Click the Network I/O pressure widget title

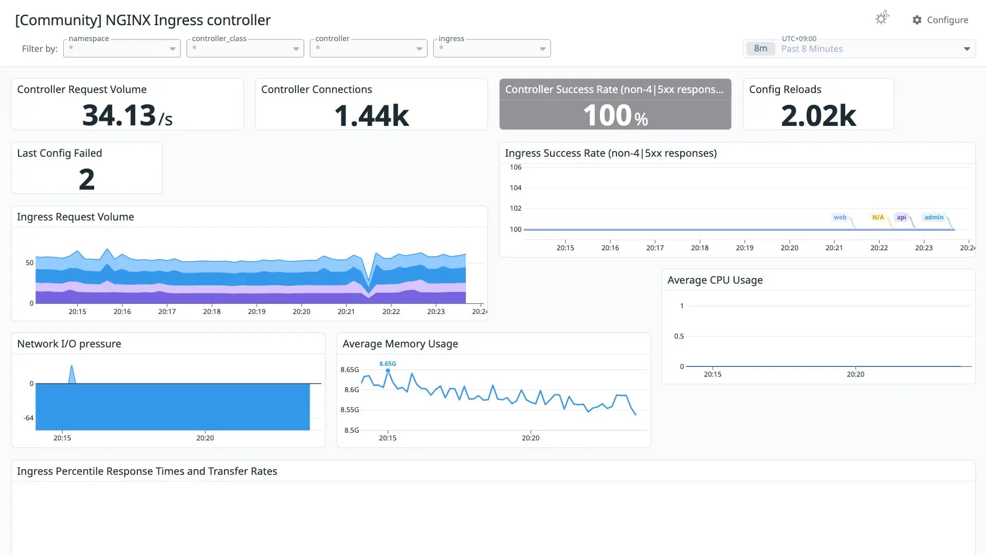pos(69,344)
